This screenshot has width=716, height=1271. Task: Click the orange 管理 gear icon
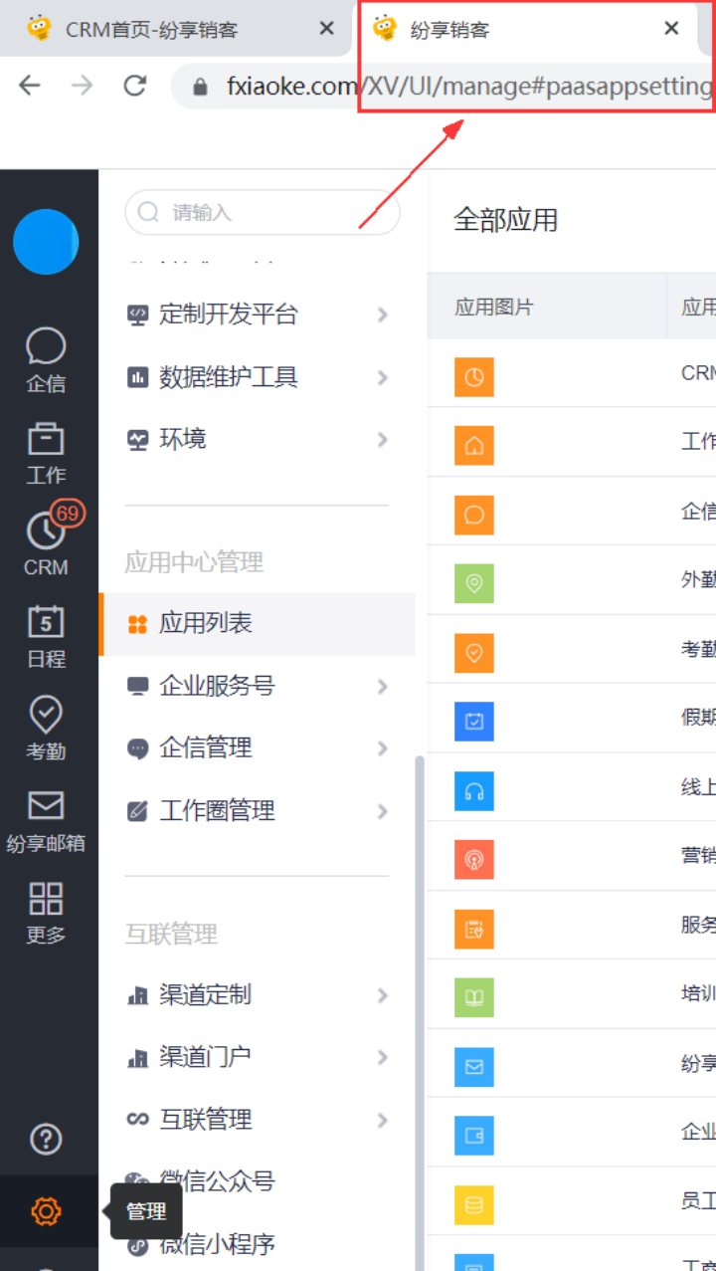tap(46, 1211)
